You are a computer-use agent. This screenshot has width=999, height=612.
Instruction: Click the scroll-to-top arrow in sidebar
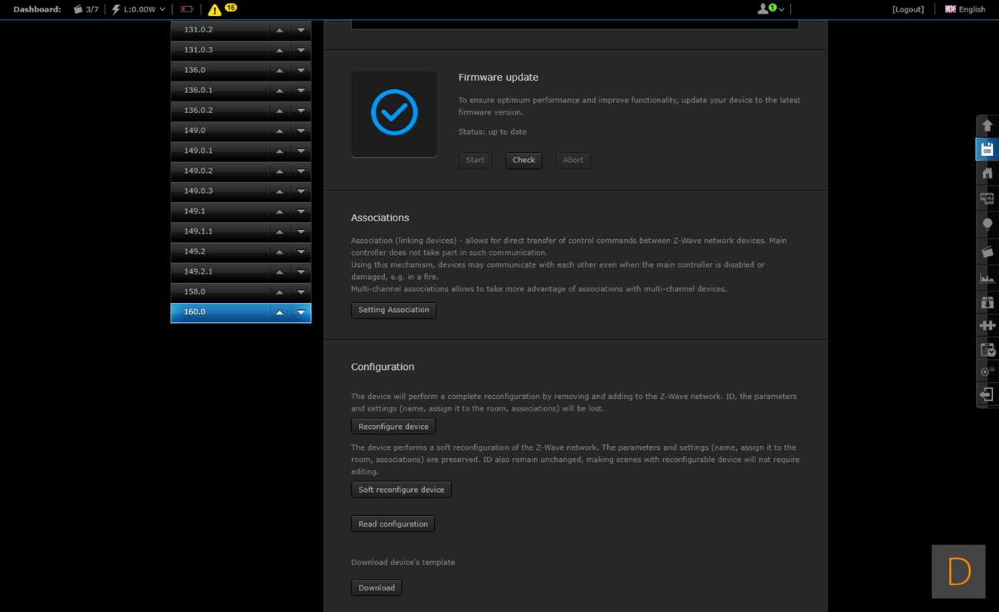pyautogui.click(x=987, y=125)
